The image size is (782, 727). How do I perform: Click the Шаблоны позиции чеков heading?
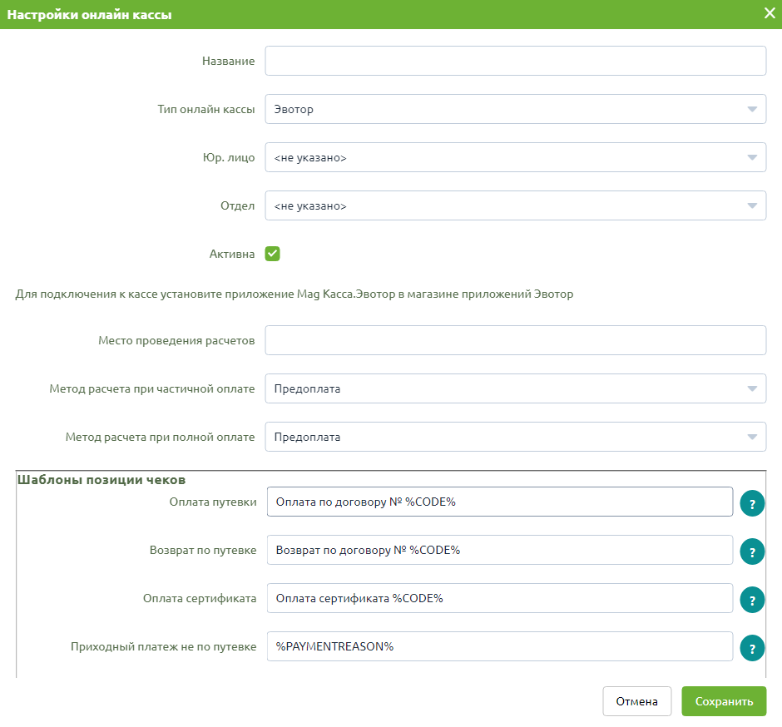click(x=101, y=480)
